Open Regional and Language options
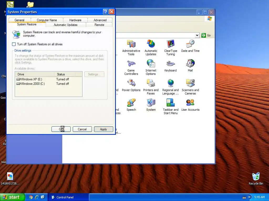 pos(170,87)
